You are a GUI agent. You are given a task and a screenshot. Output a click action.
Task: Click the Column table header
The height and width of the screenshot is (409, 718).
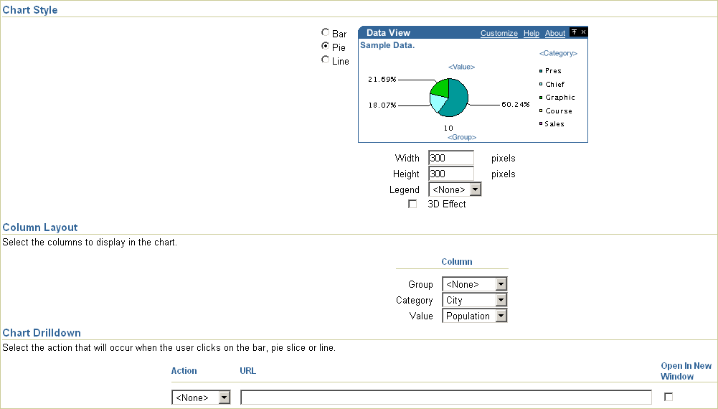point(456,261)
